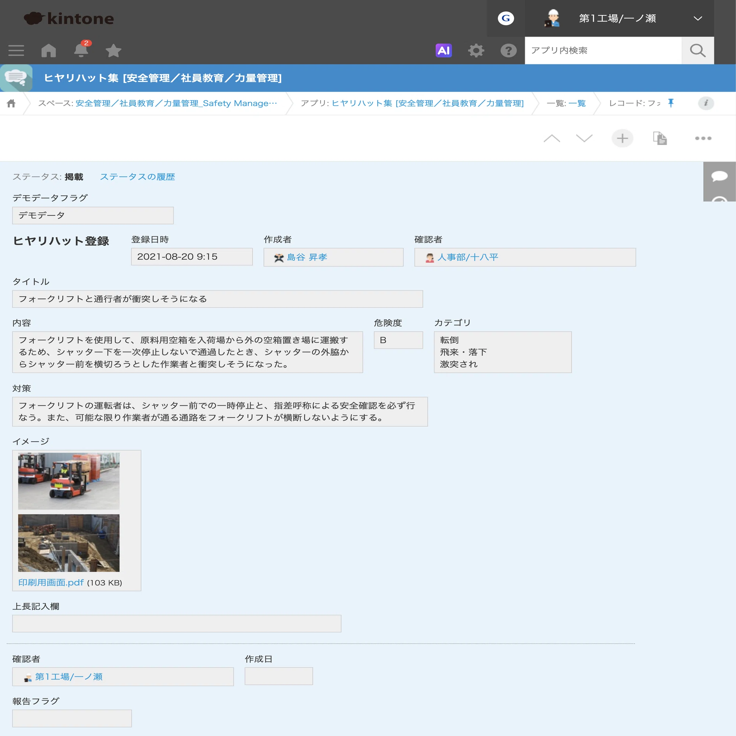The width and height of the screenshot is (736, 736).
Task: Open notifications bell with 2 badge
Action: coord(81,50)
